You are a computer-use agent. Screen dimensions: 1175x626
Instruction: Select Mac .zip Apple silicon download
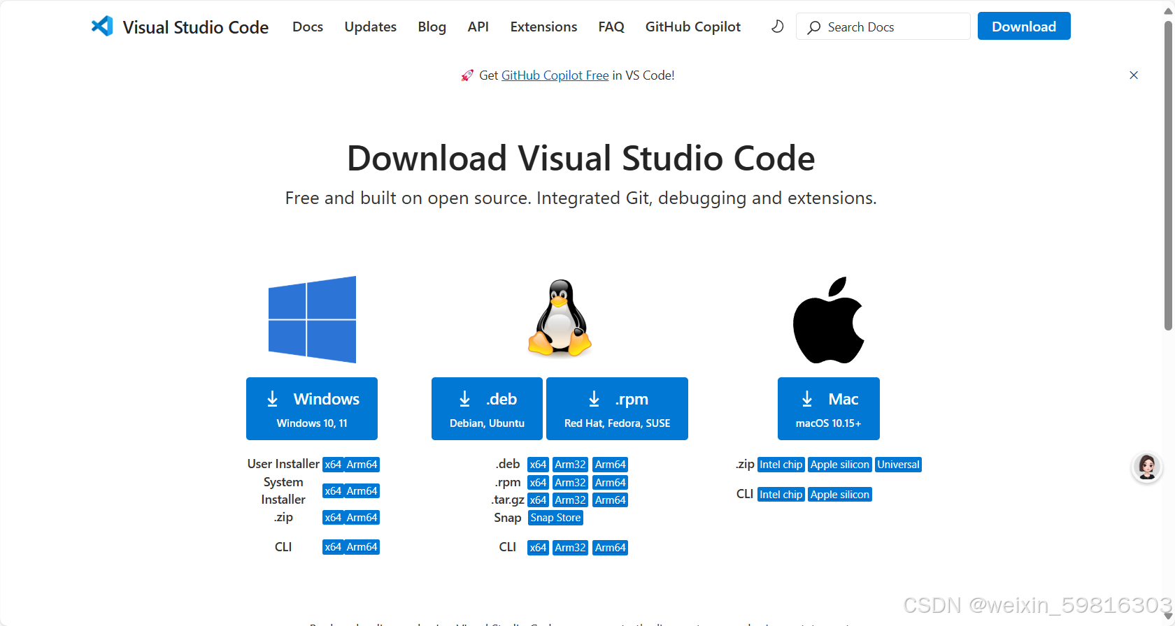(840, 465)
